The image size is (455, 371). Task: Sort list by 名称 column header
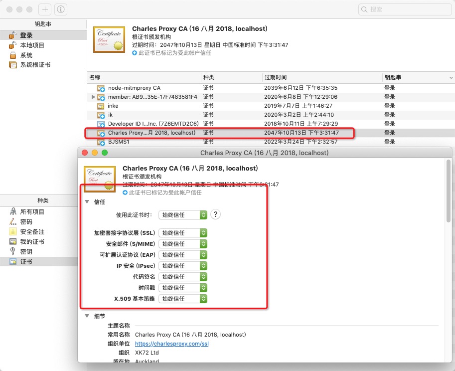tap(144, 77)
